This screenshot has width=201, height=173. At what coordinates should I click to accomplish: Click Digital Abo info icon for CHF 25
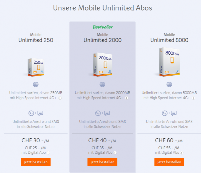48,153
